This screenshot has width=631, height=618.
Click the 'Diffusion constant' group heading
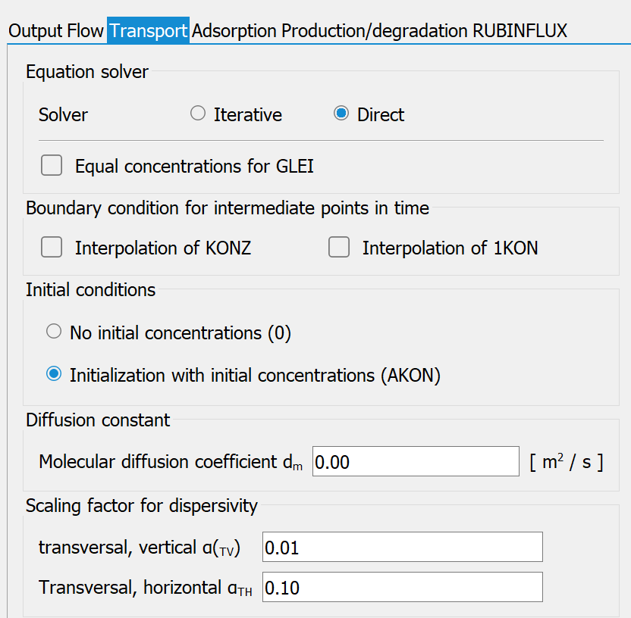pyautogui.click(x=98, y=420)
